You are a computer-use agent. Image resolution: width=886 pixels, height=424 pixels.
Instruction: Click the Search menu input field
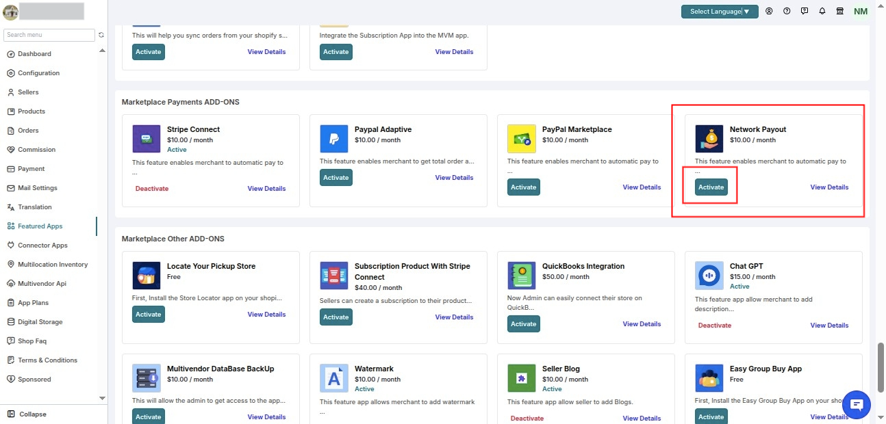click(x=49, y=35)
